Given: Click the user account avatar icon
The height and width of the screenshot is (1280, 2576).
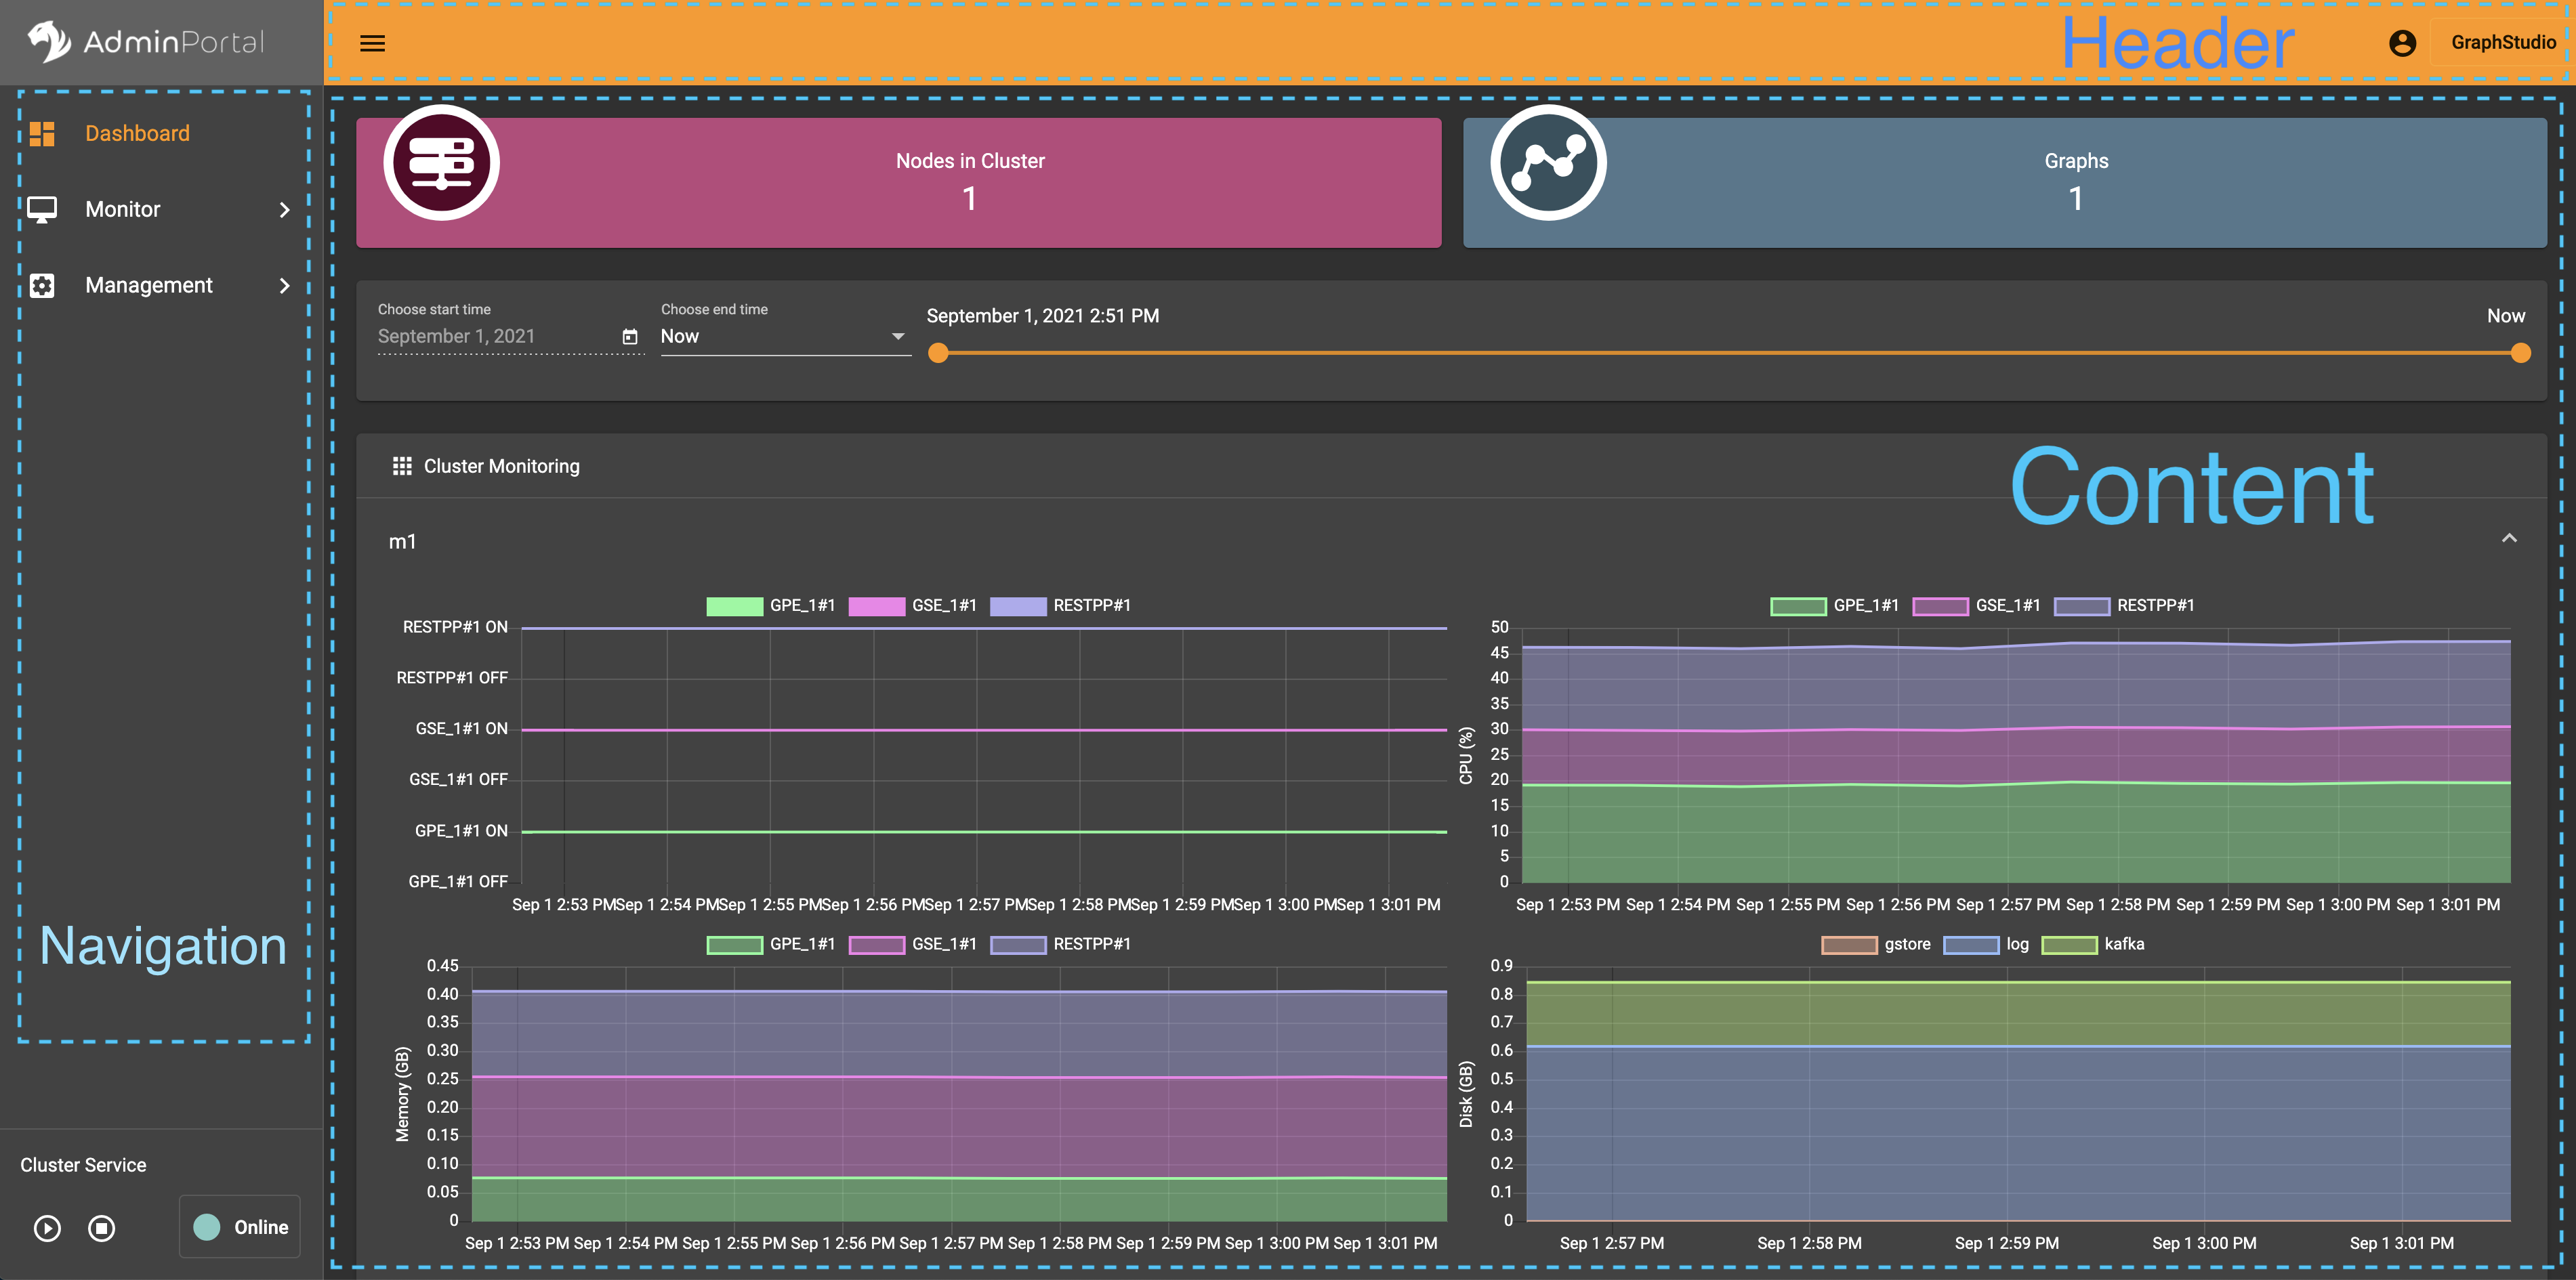Looking at the screenshot, I should tap(2402, 43).
